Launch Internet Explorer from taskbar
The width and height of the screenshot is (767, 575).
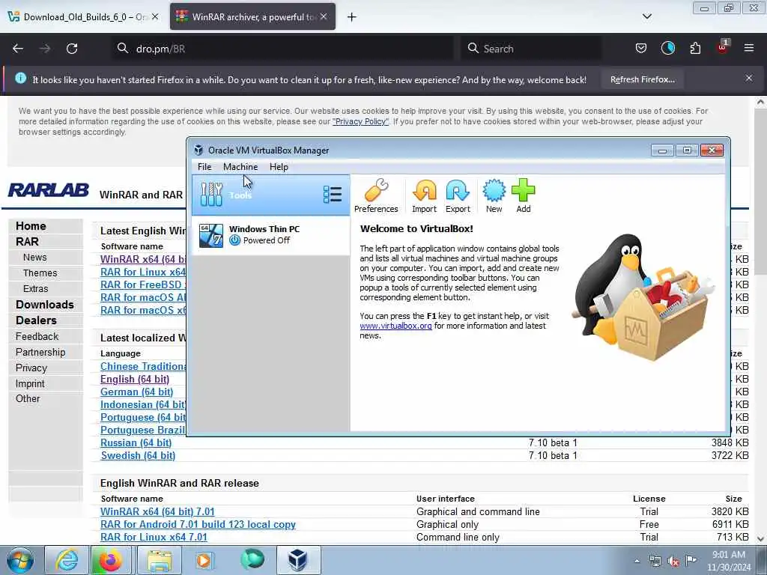click(67, 560)
